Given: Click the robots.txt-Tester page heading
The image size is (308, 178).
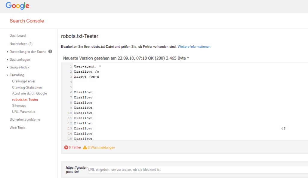Looking at the screenshot, I should click(x=79, y=36).
